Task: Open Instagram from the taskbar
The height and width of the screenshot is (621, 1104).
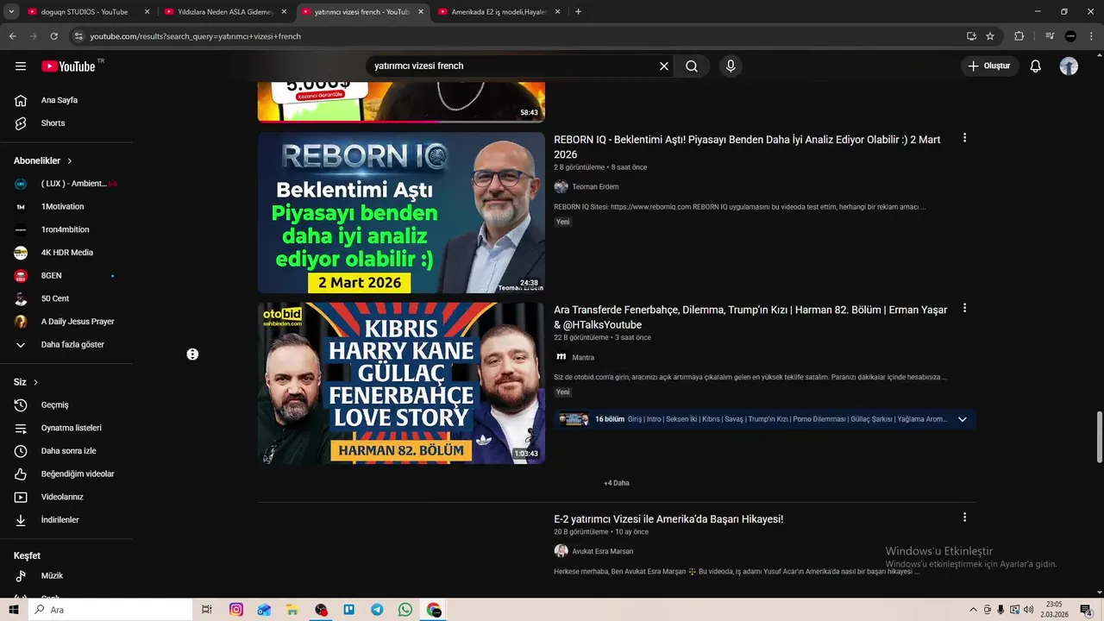Action: point(236,610)
